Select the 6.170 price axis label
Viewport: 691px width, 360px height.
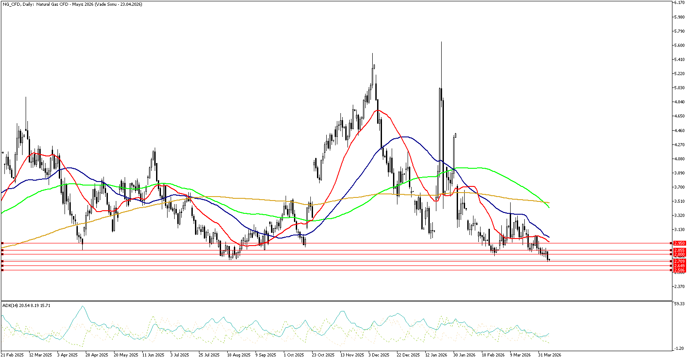point(680,3)
